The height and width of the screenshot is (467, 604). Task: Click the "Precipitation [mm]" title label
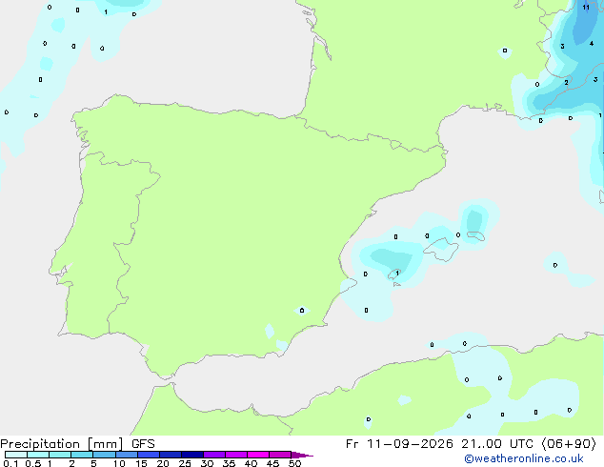[x=62, y=444]
